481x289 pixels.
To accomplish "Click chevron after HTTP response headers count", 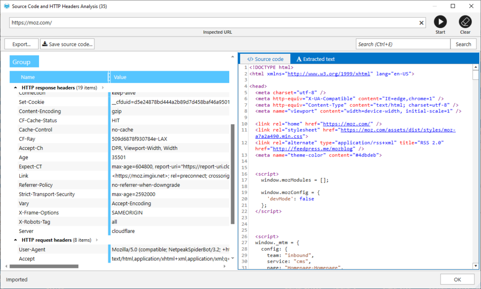I will point(103,88).
